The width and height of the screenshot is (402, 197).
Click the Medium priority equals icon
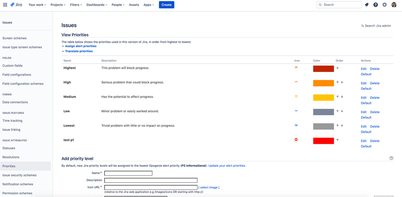pos(296,96)
